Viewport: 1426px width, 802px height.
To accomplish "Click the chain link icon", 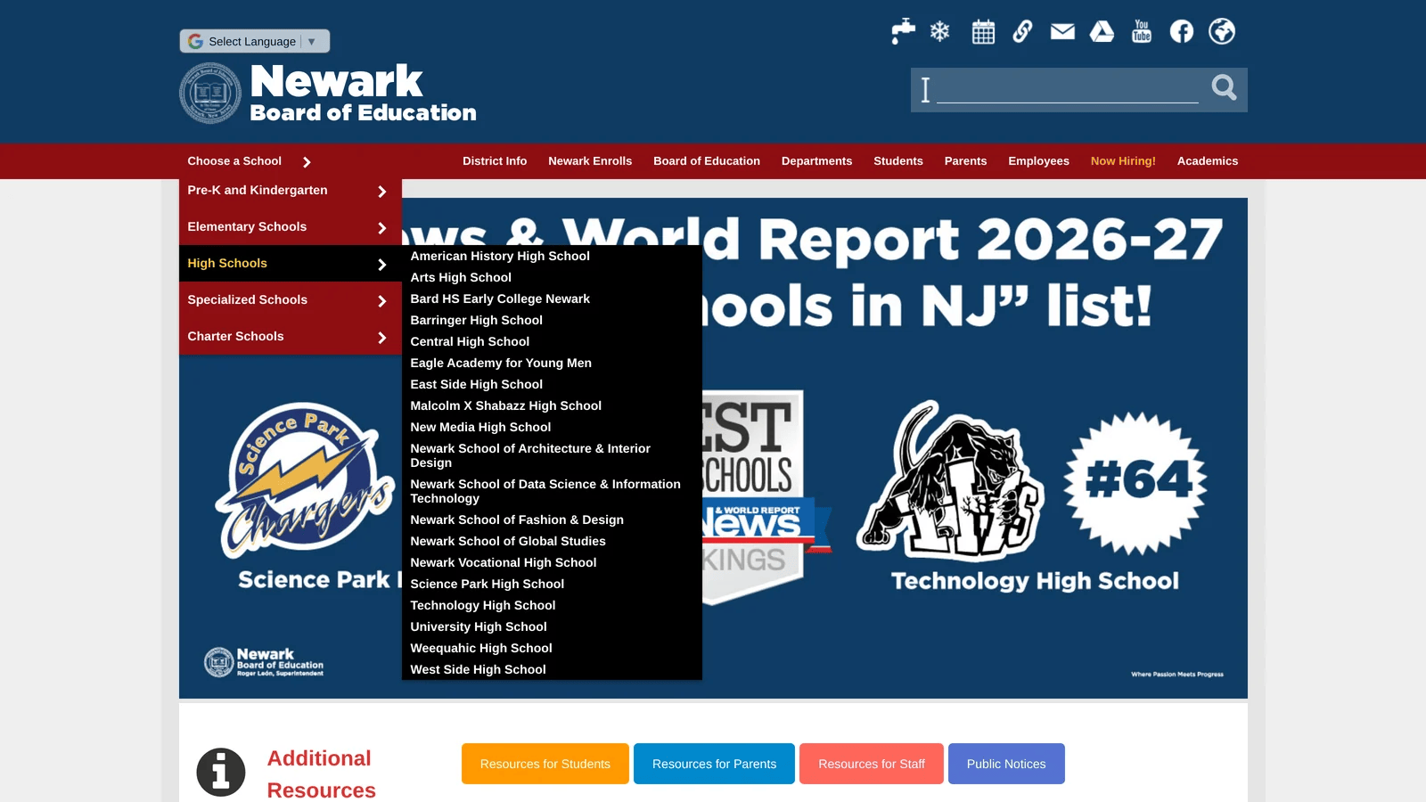I will [x=1022, y=32].
